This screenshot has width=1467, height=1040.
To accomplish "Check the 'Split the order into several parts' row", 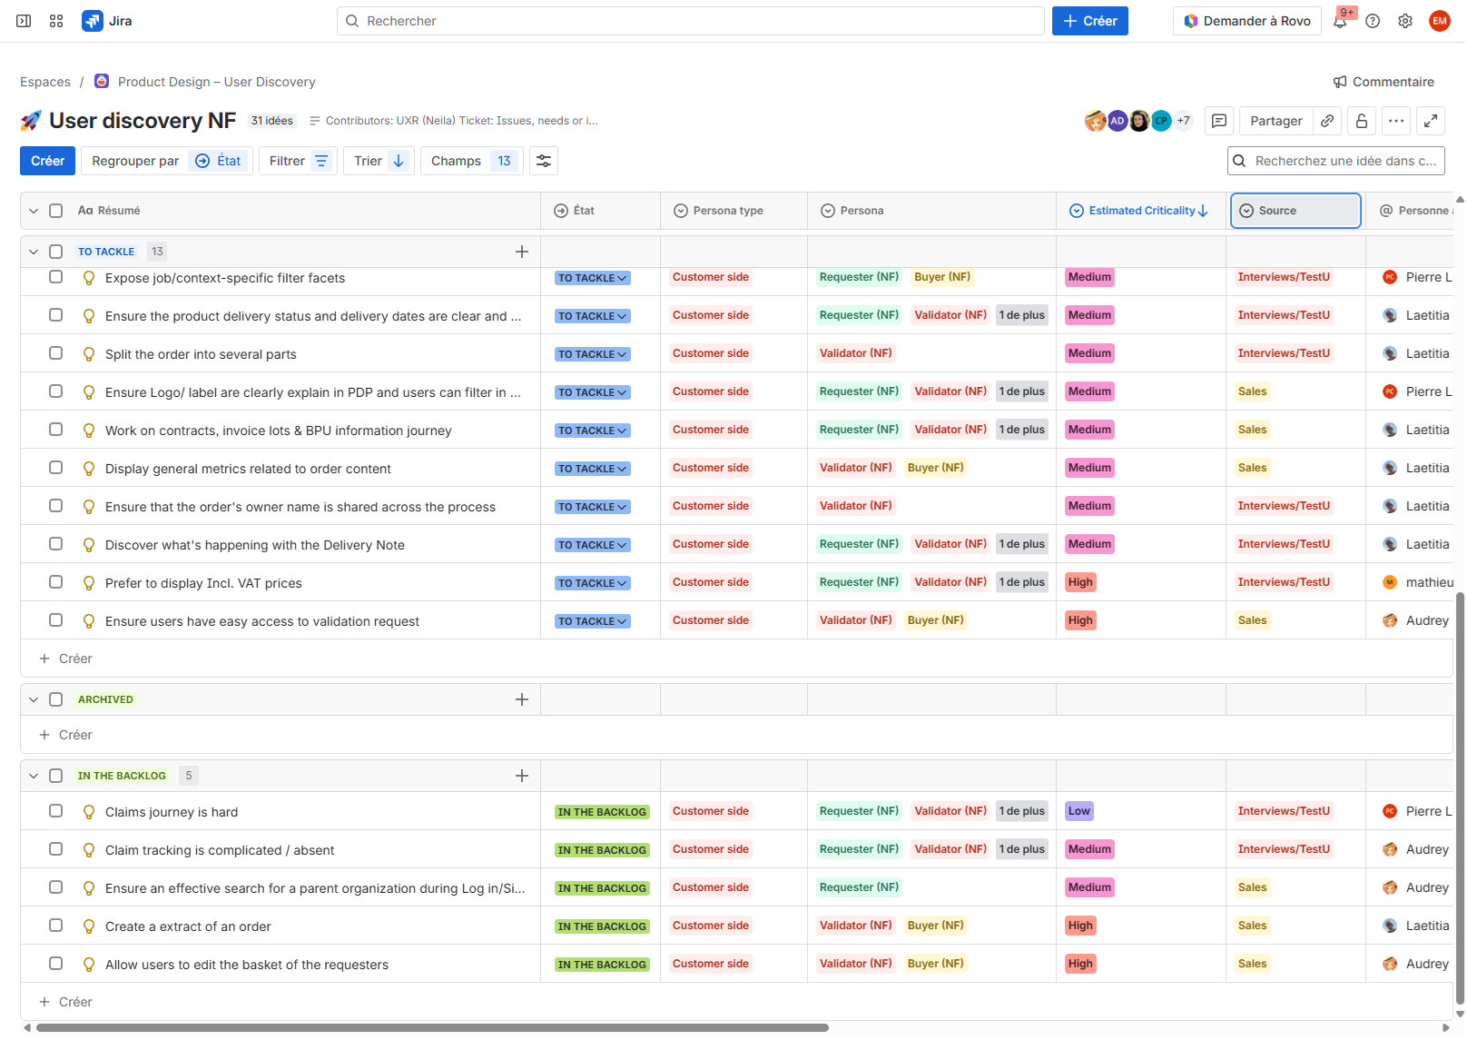I will [56, 353].
